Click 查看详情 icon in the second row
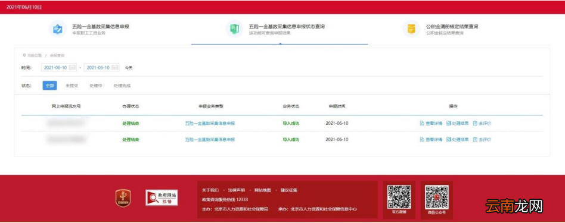This screenshot has height=223, width=565. coord(421,140)
